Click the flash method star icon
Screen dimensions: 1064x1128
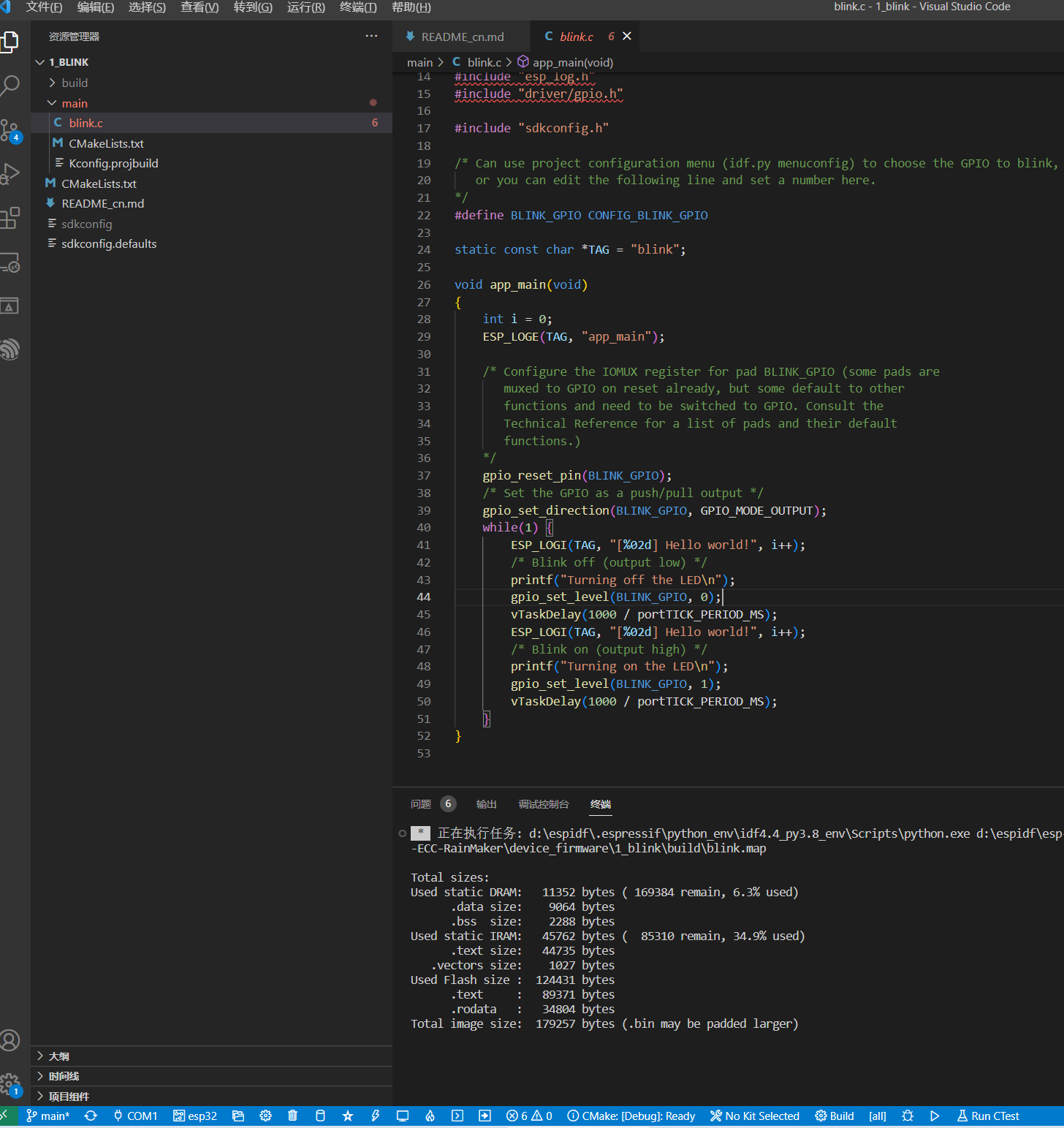pos(348,1116)
